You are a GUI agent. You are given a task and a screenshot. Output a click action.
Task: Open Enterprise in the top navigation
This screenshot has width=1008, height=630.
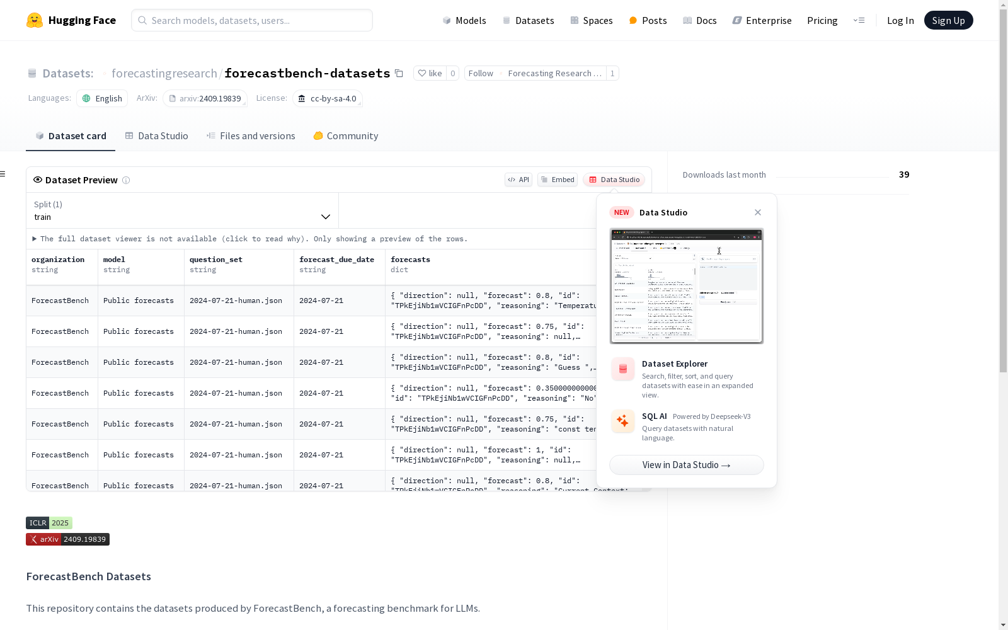pyautogui.click(x=762, y=20)
